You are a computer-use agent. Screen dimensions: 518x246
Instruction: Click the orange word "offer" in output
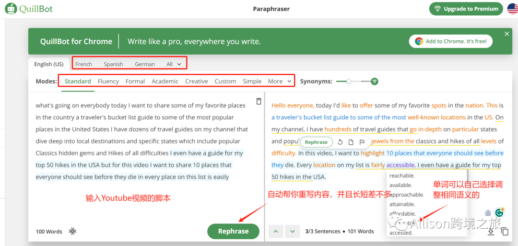point(366,105)
